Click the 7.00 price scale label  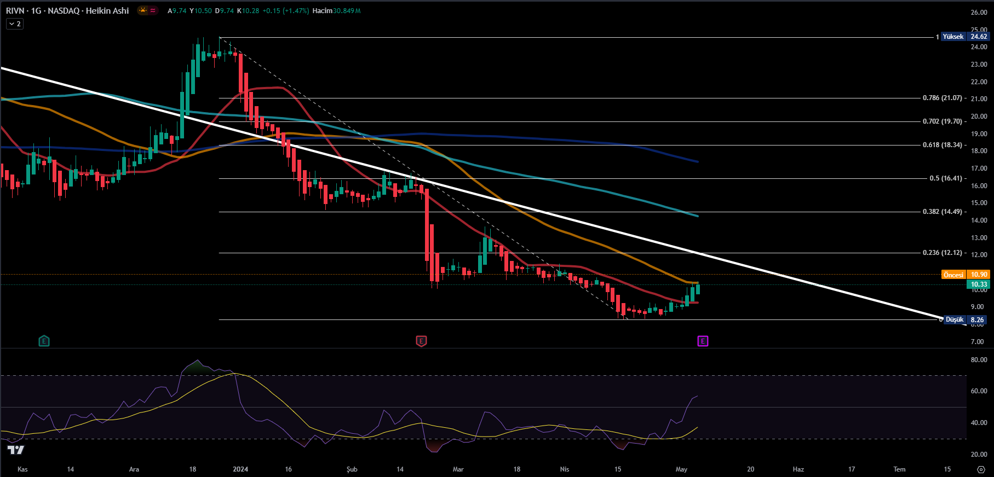pos(978,341)
